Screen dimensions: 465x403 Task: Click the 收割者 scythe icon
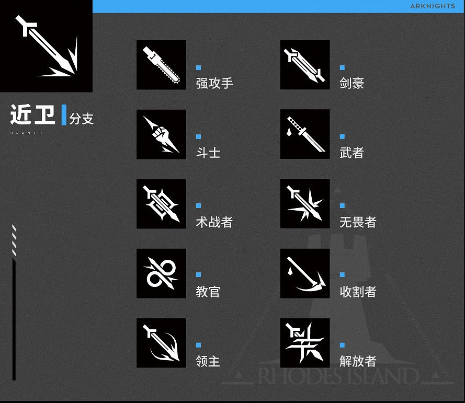pyautogui.click(x=305, y=273)
